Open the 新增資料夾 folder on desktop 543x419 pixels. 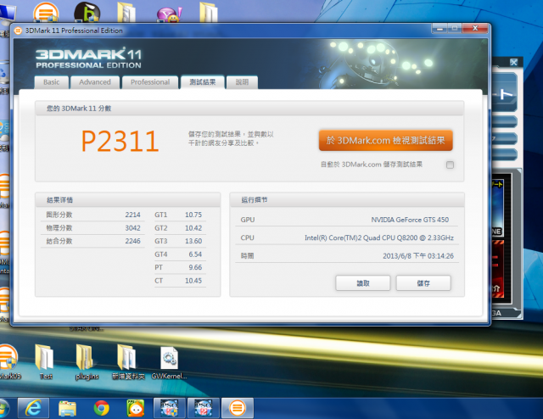click(x=128, y=362)
